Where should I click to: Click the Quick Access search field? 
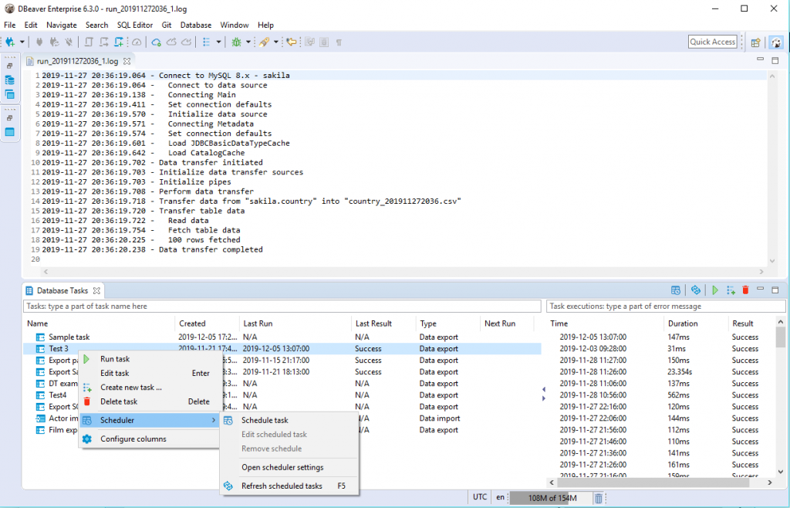click(712, 42)
